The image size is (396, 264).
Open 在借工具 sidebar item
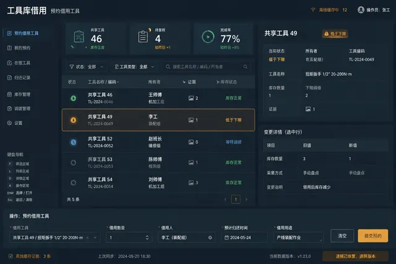coord(19,63)
